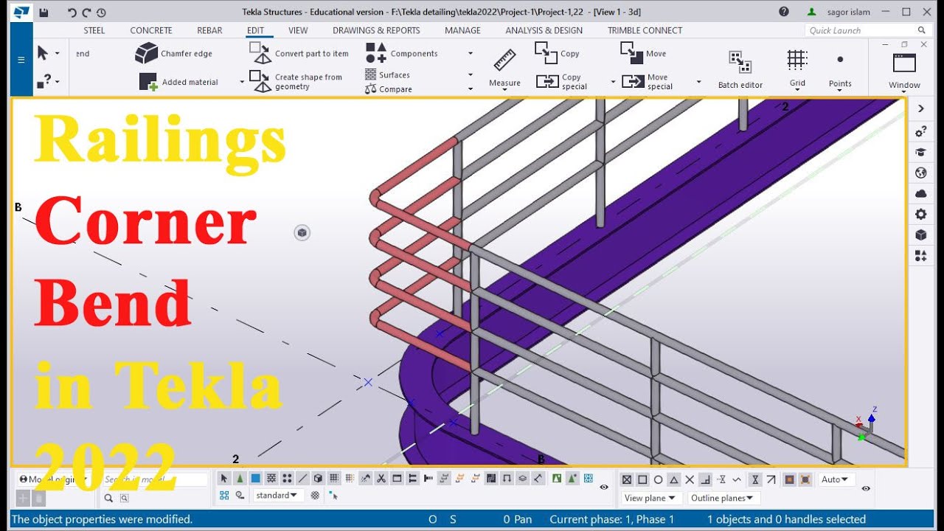Open the cube catalog icon in side pane
Image resolution: width=944 pixels, height=531 pixels.
(921, 235)
